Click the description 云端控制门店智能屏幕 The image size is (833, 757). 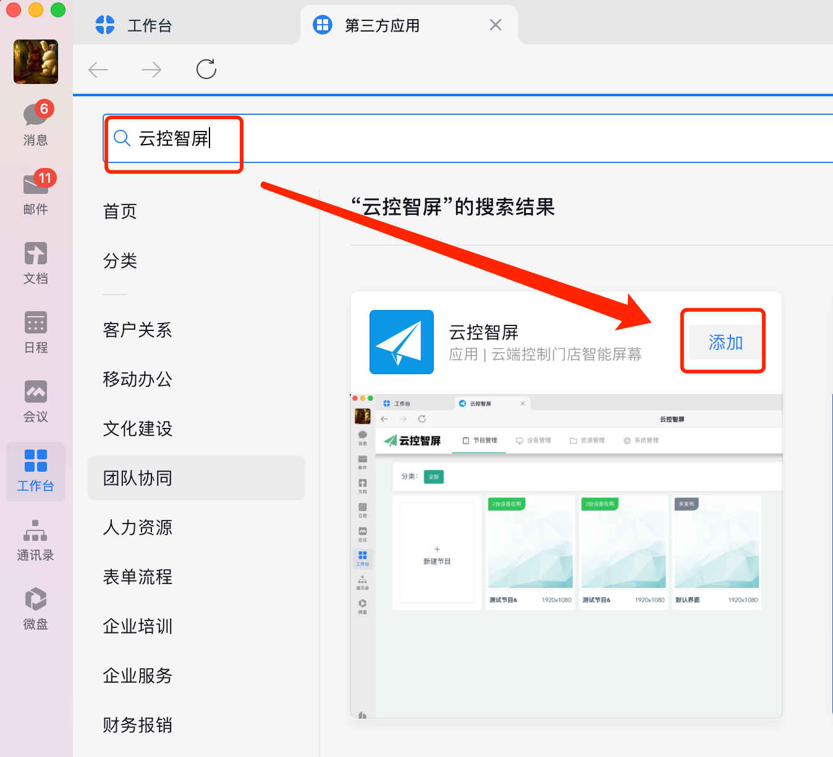(x=566, y=354)
